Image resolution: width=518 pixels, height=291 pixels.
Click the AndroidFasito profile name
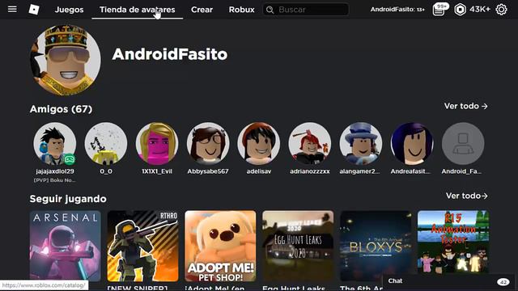click(170, 54)
